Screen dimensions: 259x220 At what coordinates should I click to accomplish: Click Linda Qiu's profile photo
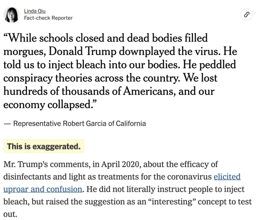click(x=12, y=15)
